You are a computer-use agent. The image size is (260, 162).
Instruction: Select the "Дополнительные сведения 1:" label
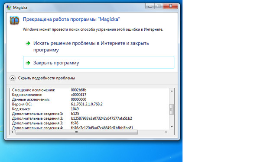point(37,114)
